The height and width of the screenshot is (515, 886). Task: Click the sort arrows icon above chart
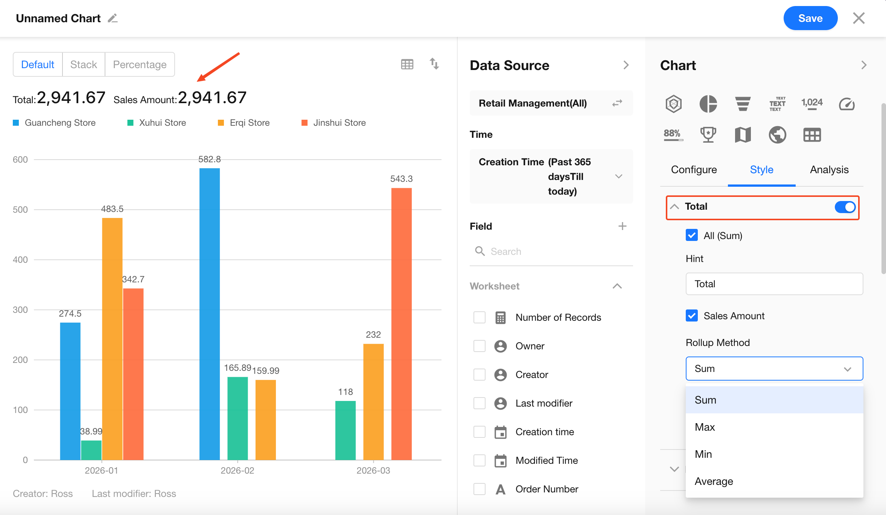point(434,64)
